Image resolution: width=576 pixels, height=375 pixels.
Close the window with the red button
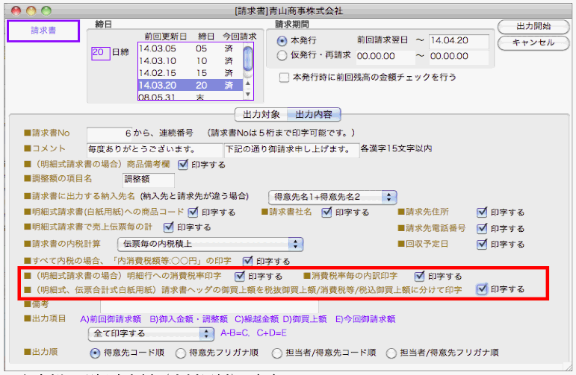click(16, 11)
